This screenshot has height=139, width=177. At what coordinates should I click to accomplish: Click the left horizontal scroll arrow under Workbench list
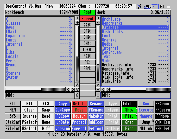(x=68, y=89)
